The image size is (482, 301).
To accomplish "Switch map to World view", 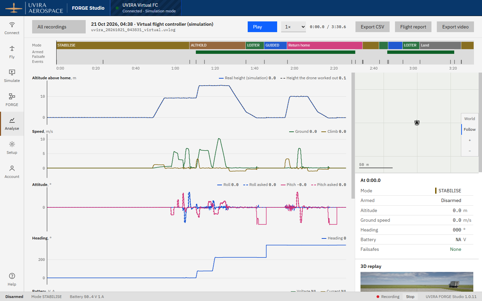I will tap(470, 119).
